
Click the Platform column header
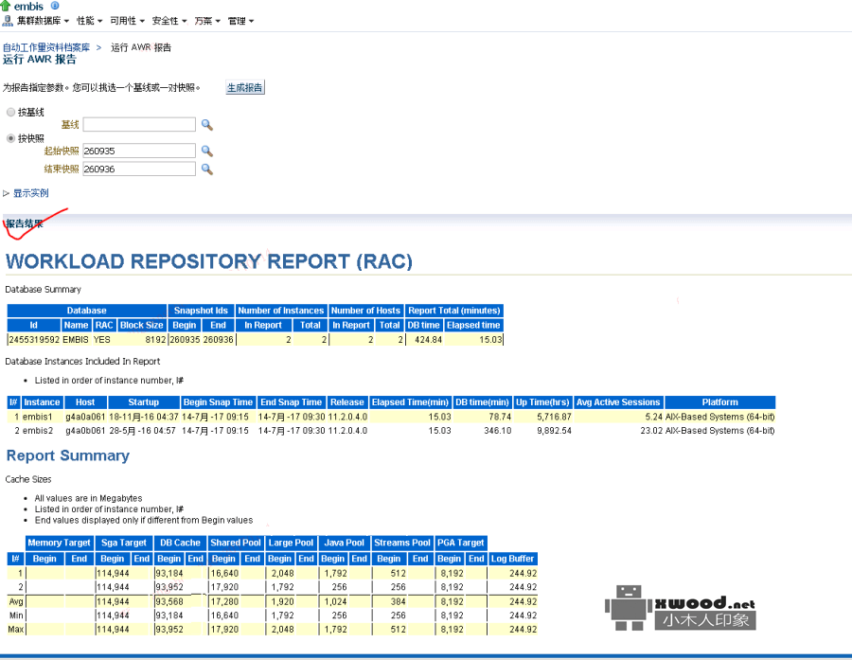pyautogui.click(x=720, y=402)
